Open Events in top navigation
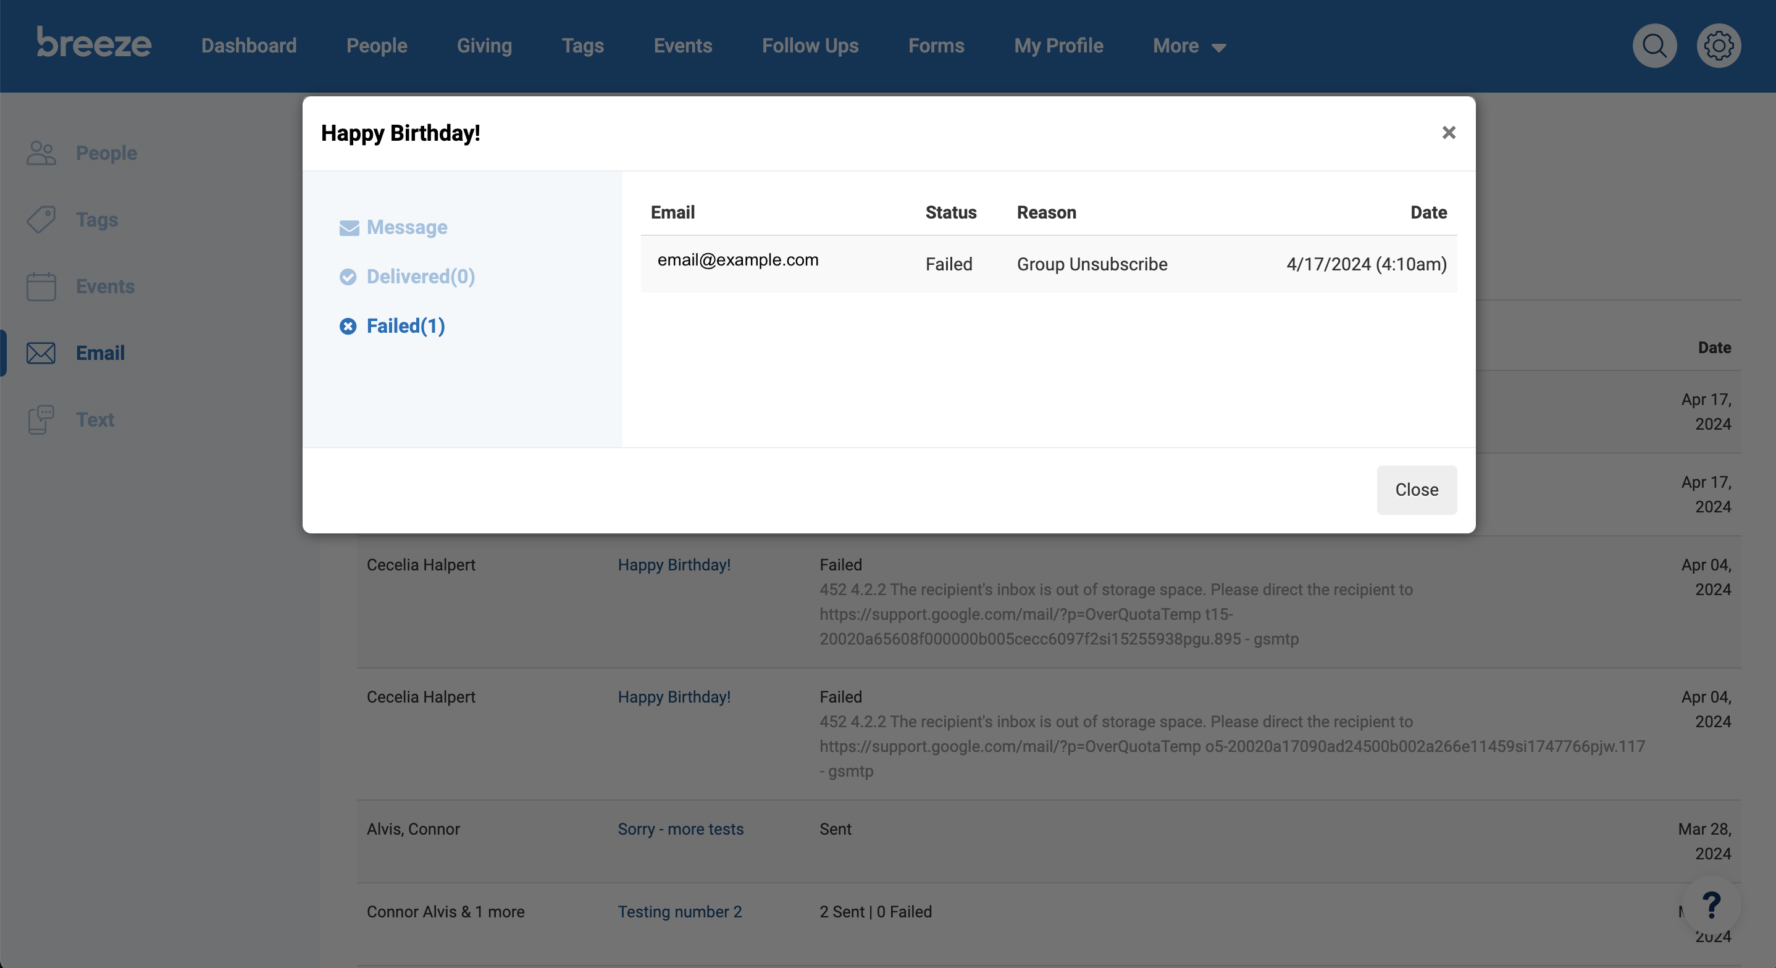This screenshot has height=968, width=1776. point(682,46)
